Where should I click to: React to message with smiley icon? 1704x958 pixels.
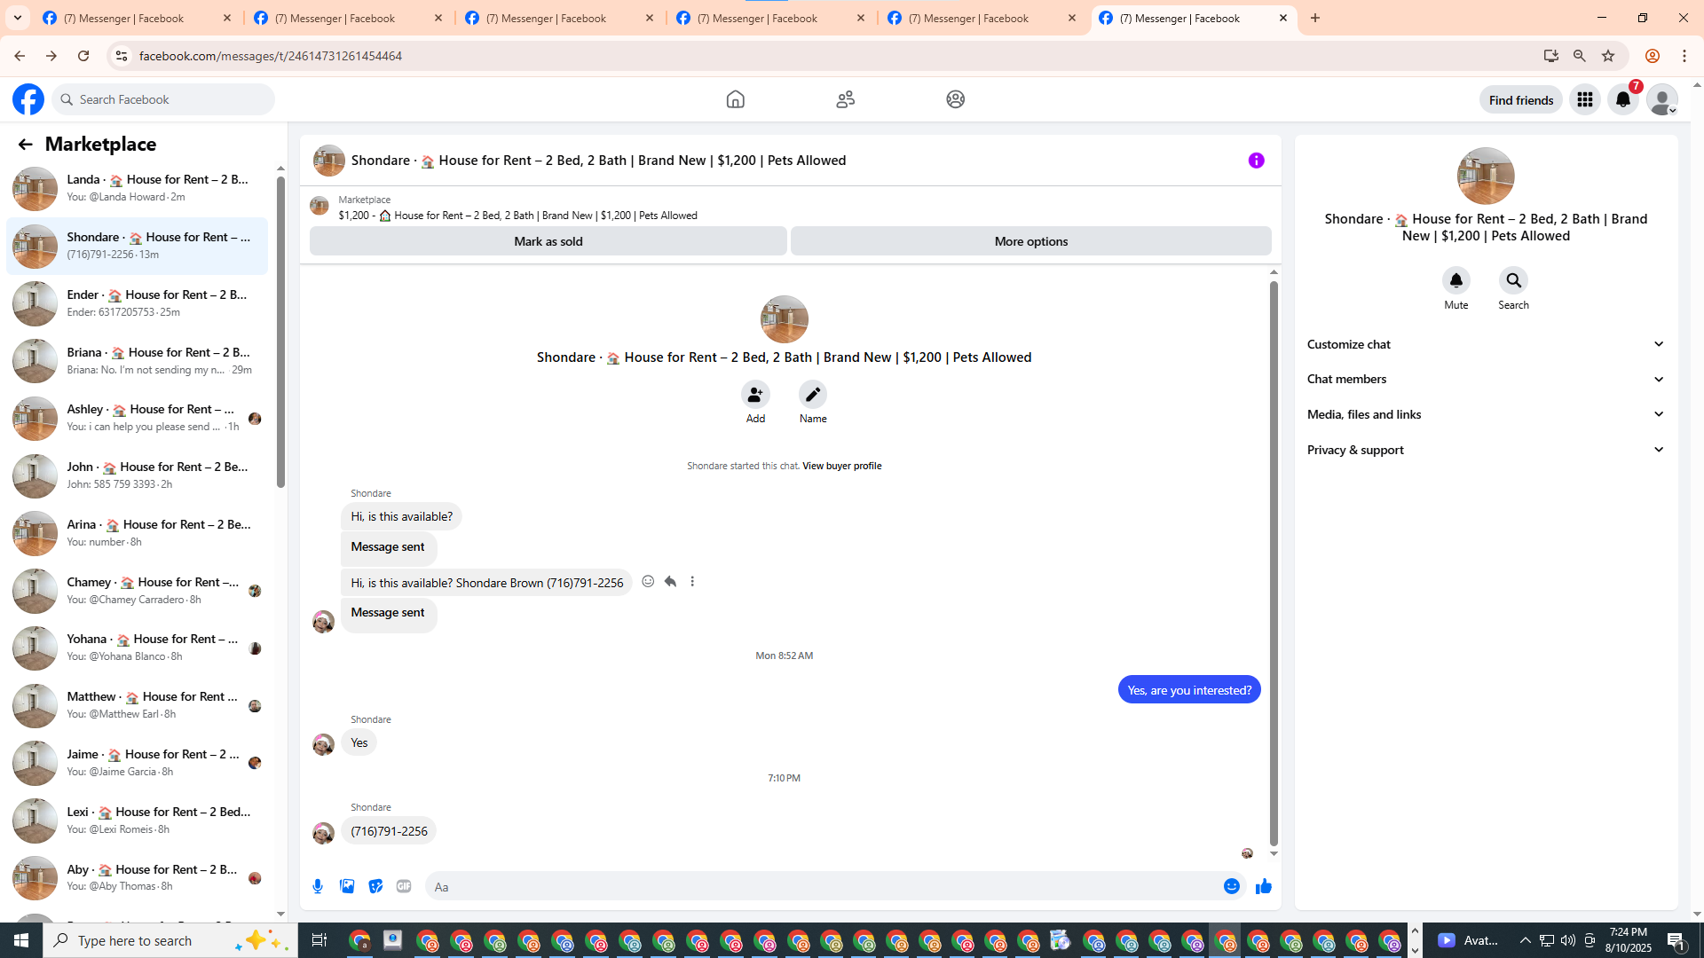click(648, 582)
